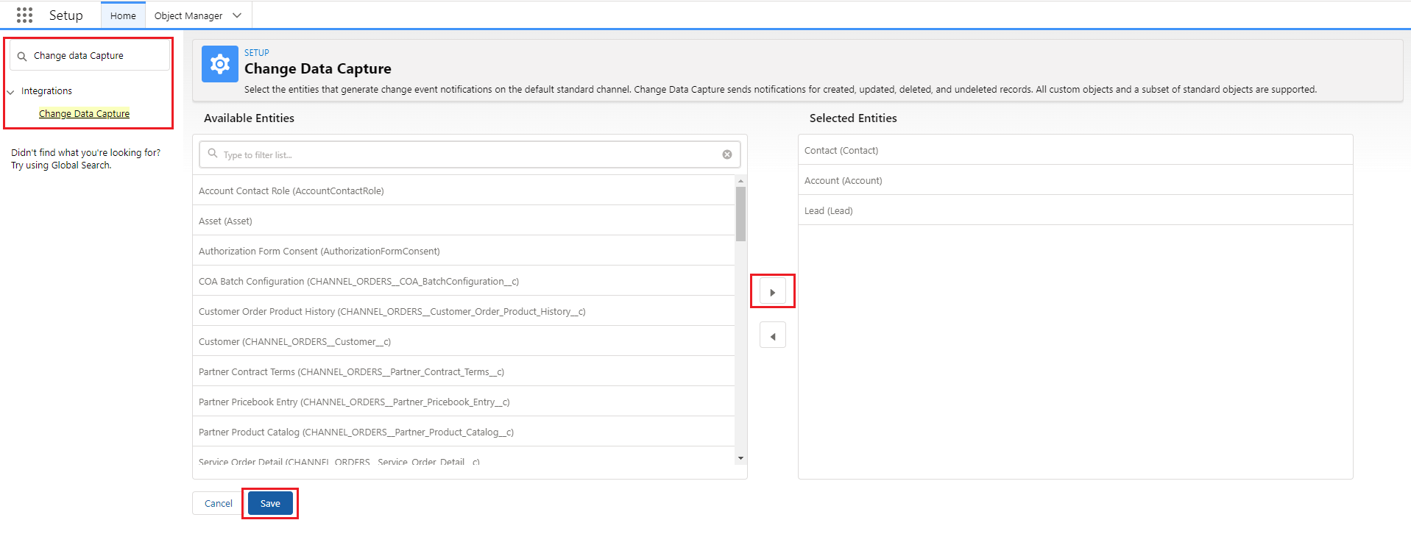Click scrollbar up arrow in Available Entities

click(740, 181)
